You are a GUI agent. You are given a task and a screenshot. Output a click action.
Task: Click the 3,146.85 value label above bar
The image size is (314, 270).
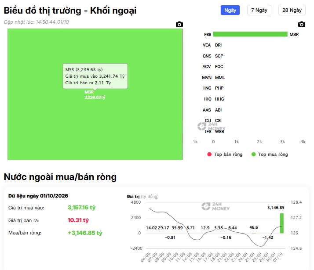click(x=276, y=208)
